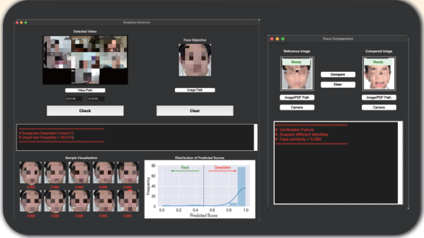This screenshot has width=424, height=238.
Task: Click the Face Comparator title bar text
Action: point(338,39)
